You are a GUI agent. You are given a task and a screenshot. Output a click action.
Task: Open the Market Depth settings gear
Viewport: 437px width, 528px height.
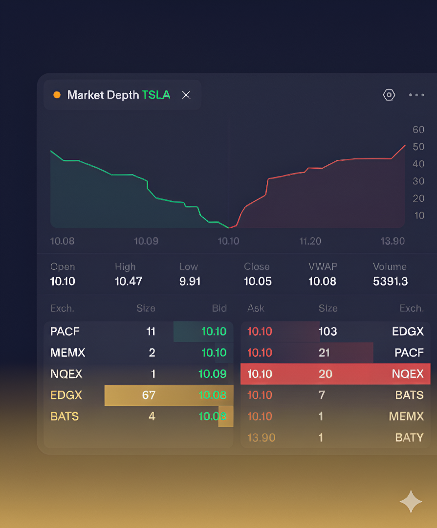(389, 94)
